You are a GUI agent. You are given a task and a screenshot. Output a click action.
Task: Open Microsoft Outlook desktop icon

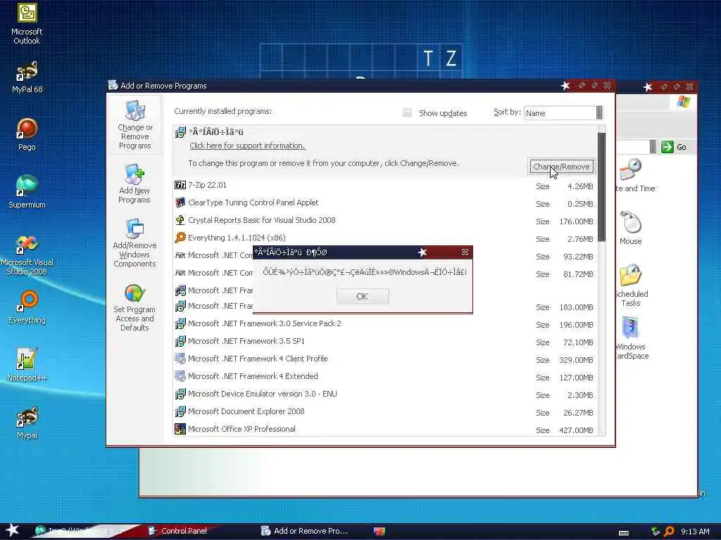tap(27, 23)
